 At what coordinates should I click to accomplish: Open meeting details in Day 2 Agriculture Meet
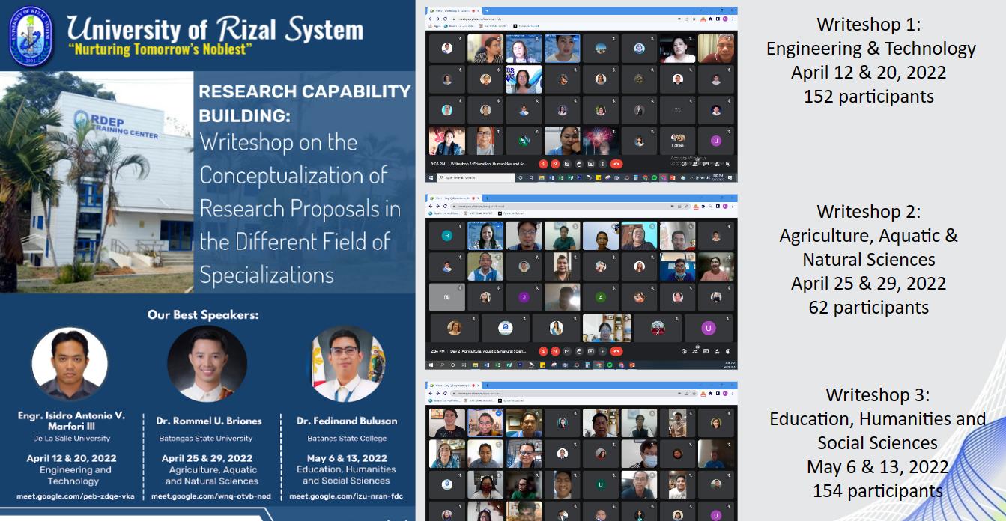684,351
